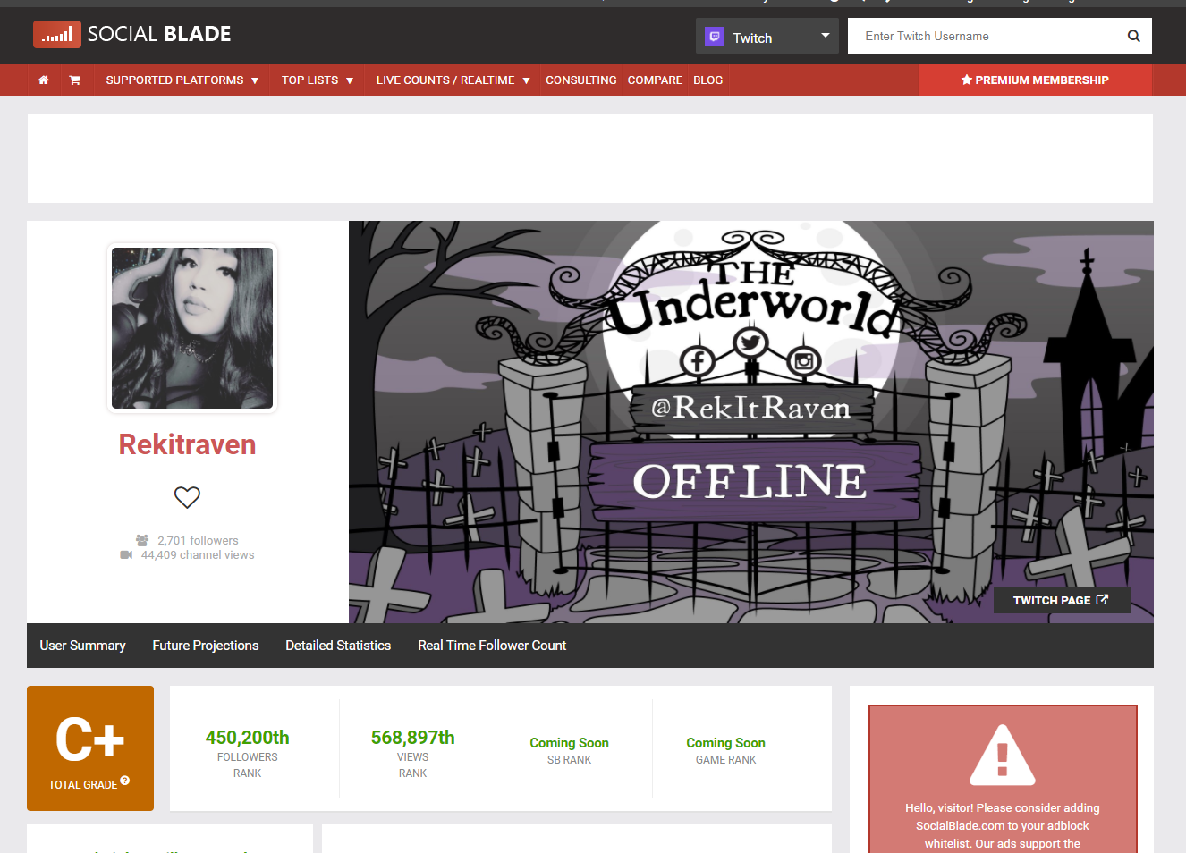Screen dimensions: 1186x853
Task: Click the adblock whitelist notice text
Action: click(1003, 825)
